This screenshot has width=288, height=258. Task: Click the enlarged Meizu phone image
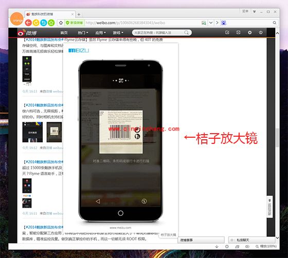point(120,141)
